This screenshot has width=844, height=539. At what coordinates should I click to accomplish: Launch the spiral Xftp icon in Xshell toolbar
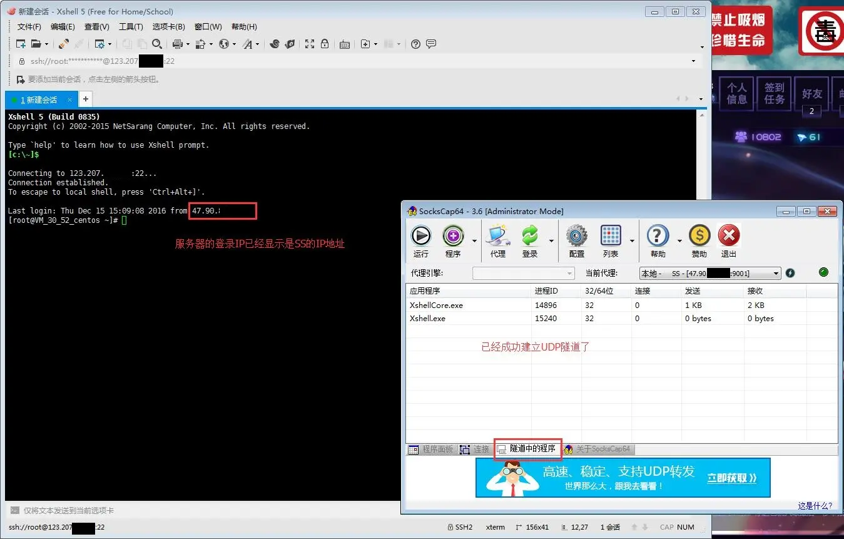tap(274, 44)
